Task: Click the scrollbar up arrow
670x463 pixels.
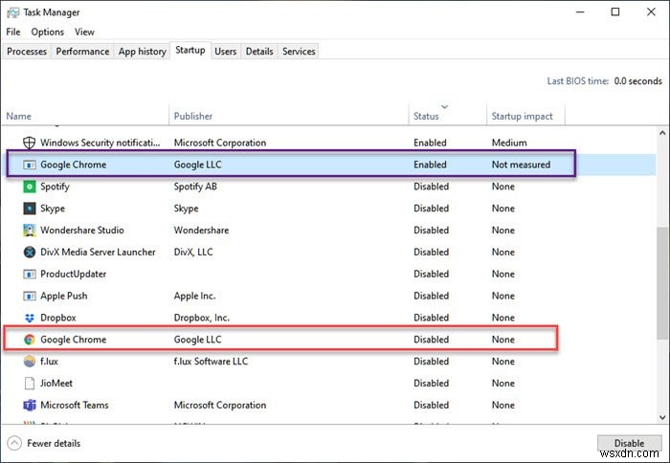Action: pos(662,133)
